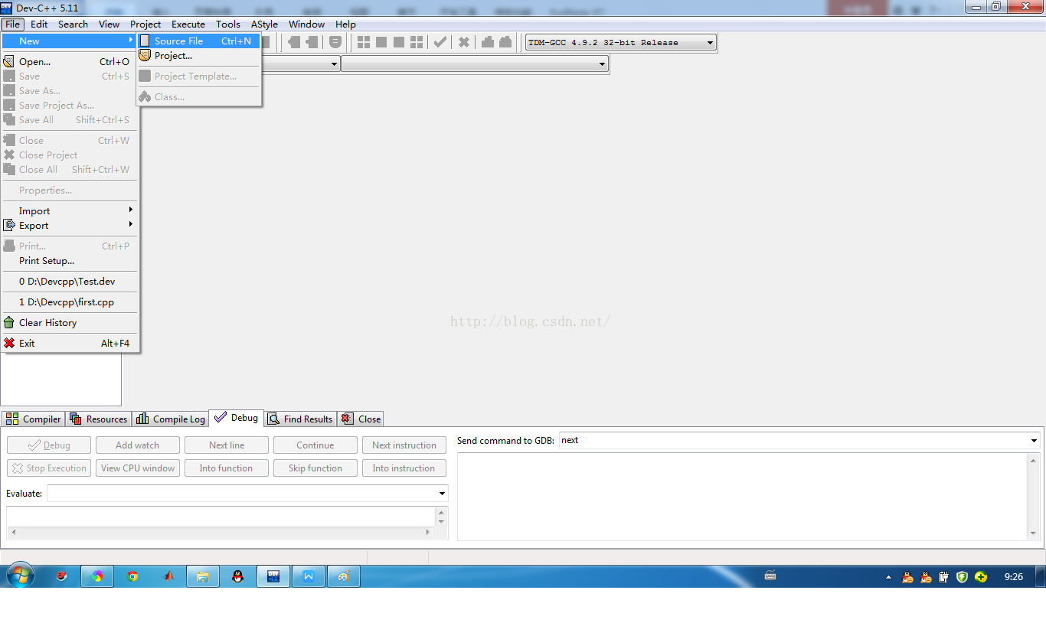Click the Close tab in bottom panel
Image resolution: width=1046 pixels, height=626 pixels.
361,419
